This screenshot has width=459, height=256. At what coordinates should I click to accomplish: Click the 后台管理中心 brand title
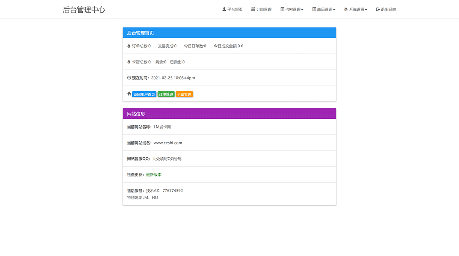point(84,9)
